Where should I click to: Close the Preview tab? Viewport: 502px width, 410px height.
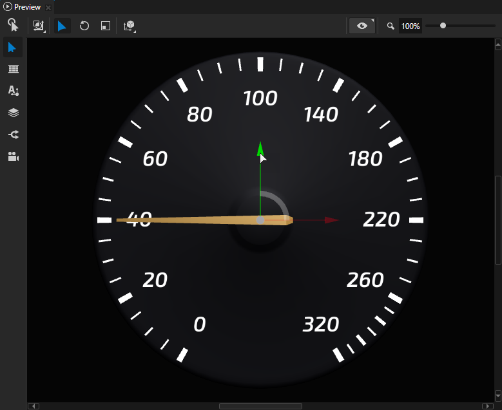click(x=48, y=8)
